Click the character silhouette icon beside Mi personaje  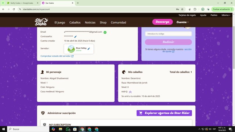tap(42, 72)
